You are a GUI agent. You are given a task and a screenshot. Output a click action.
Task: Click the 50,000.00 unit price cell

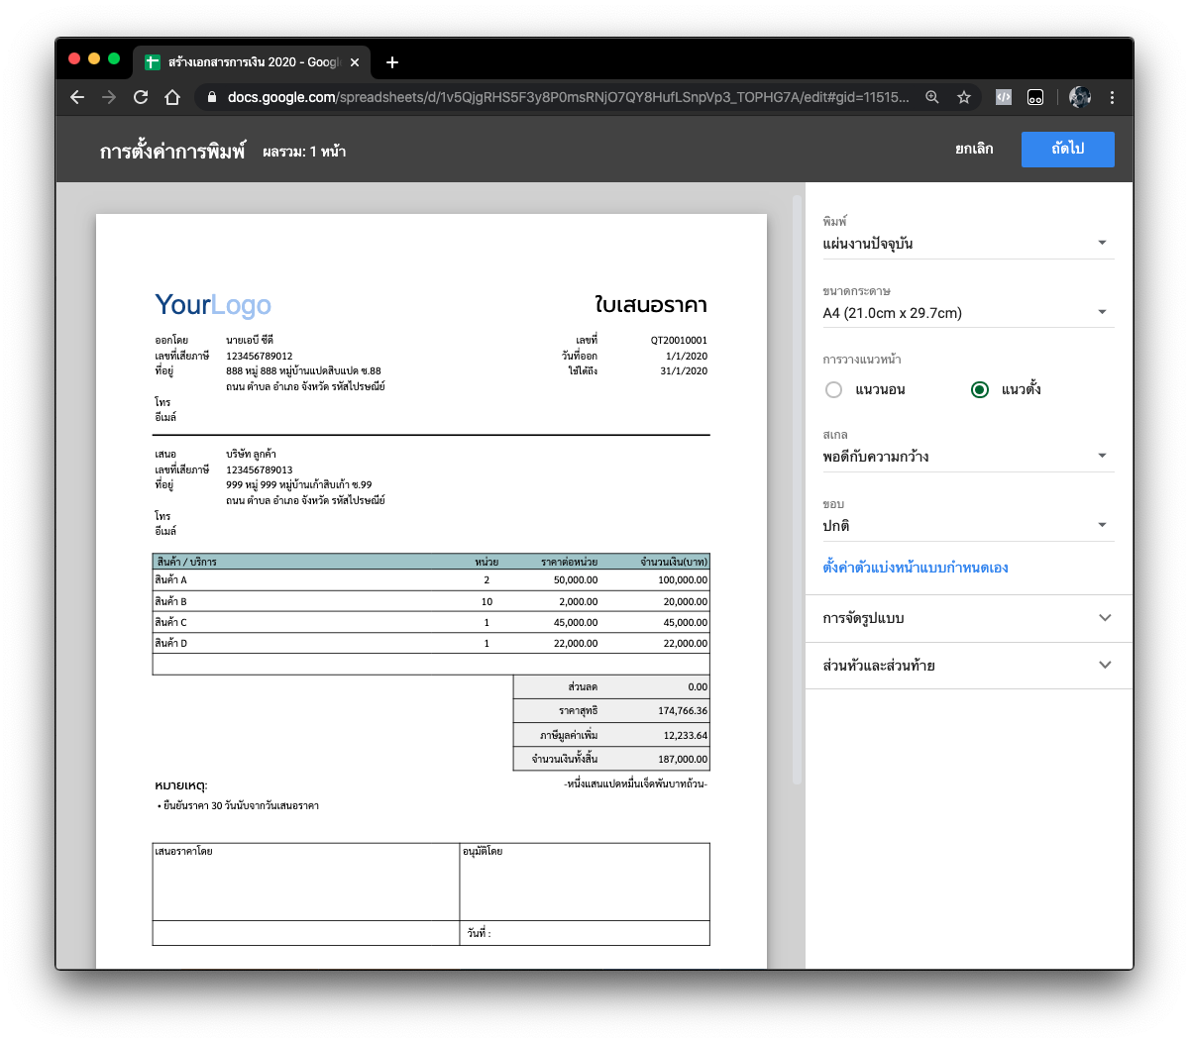click(x=576, y=580)
